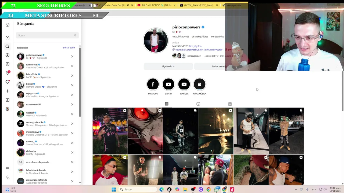Open Notifications heart icon

8,82
